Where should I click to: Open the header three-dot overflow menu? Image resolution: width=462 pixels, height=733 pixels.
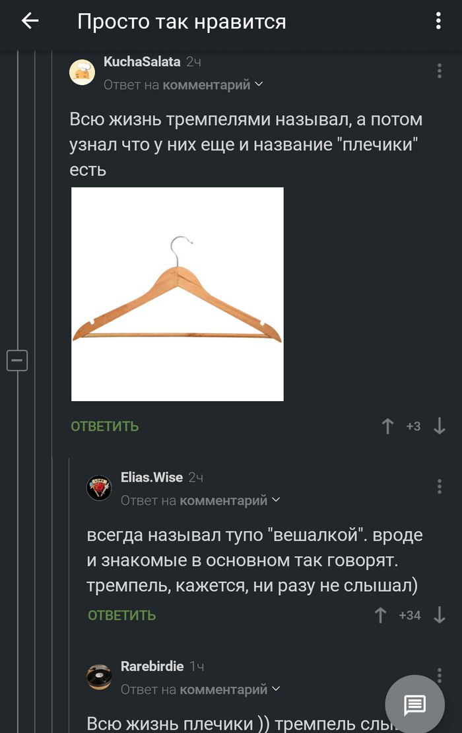[438, 21]
